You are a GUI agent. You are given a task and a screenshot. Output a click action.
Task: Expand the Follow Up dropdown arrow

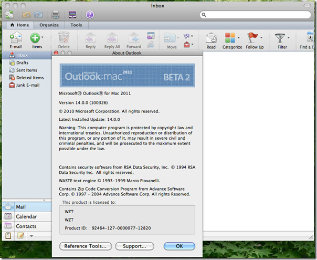(x=261, y=37)
